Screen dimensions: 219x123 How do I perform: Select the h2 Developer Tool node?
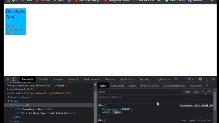[x=34, y=109]
